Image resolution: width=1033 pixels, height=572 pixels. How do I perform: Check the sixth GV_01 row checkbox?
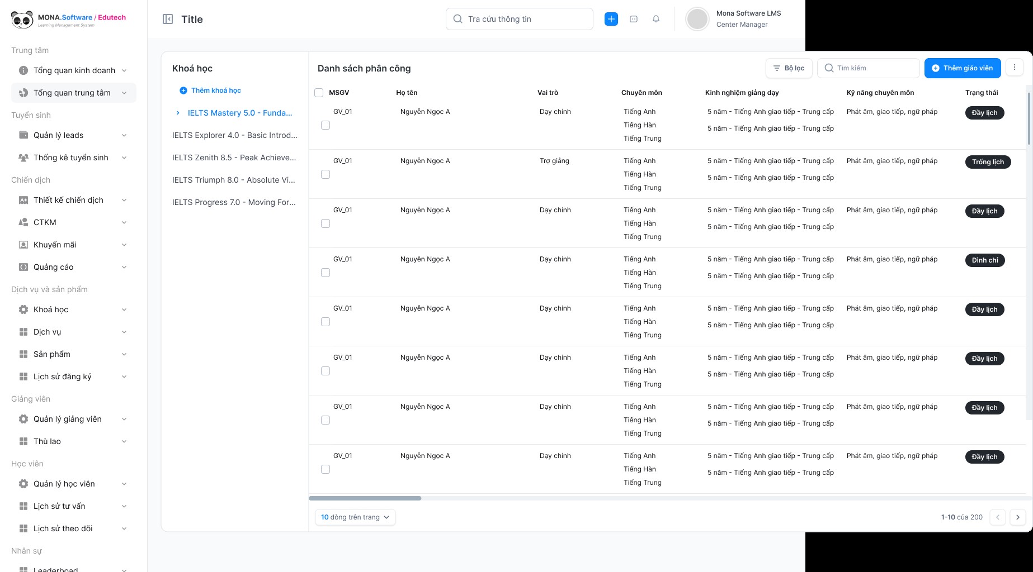[x=326, y=371]
